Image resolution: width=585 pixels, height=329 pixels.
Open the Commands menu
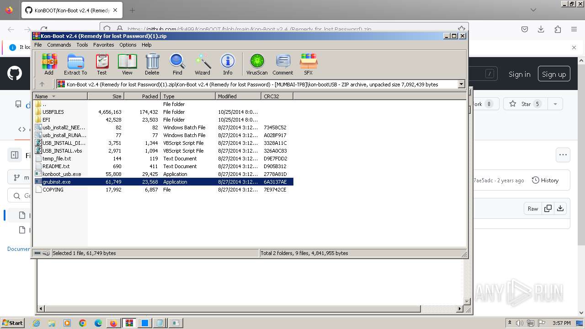pyautogui.click(x=59, y=45)
